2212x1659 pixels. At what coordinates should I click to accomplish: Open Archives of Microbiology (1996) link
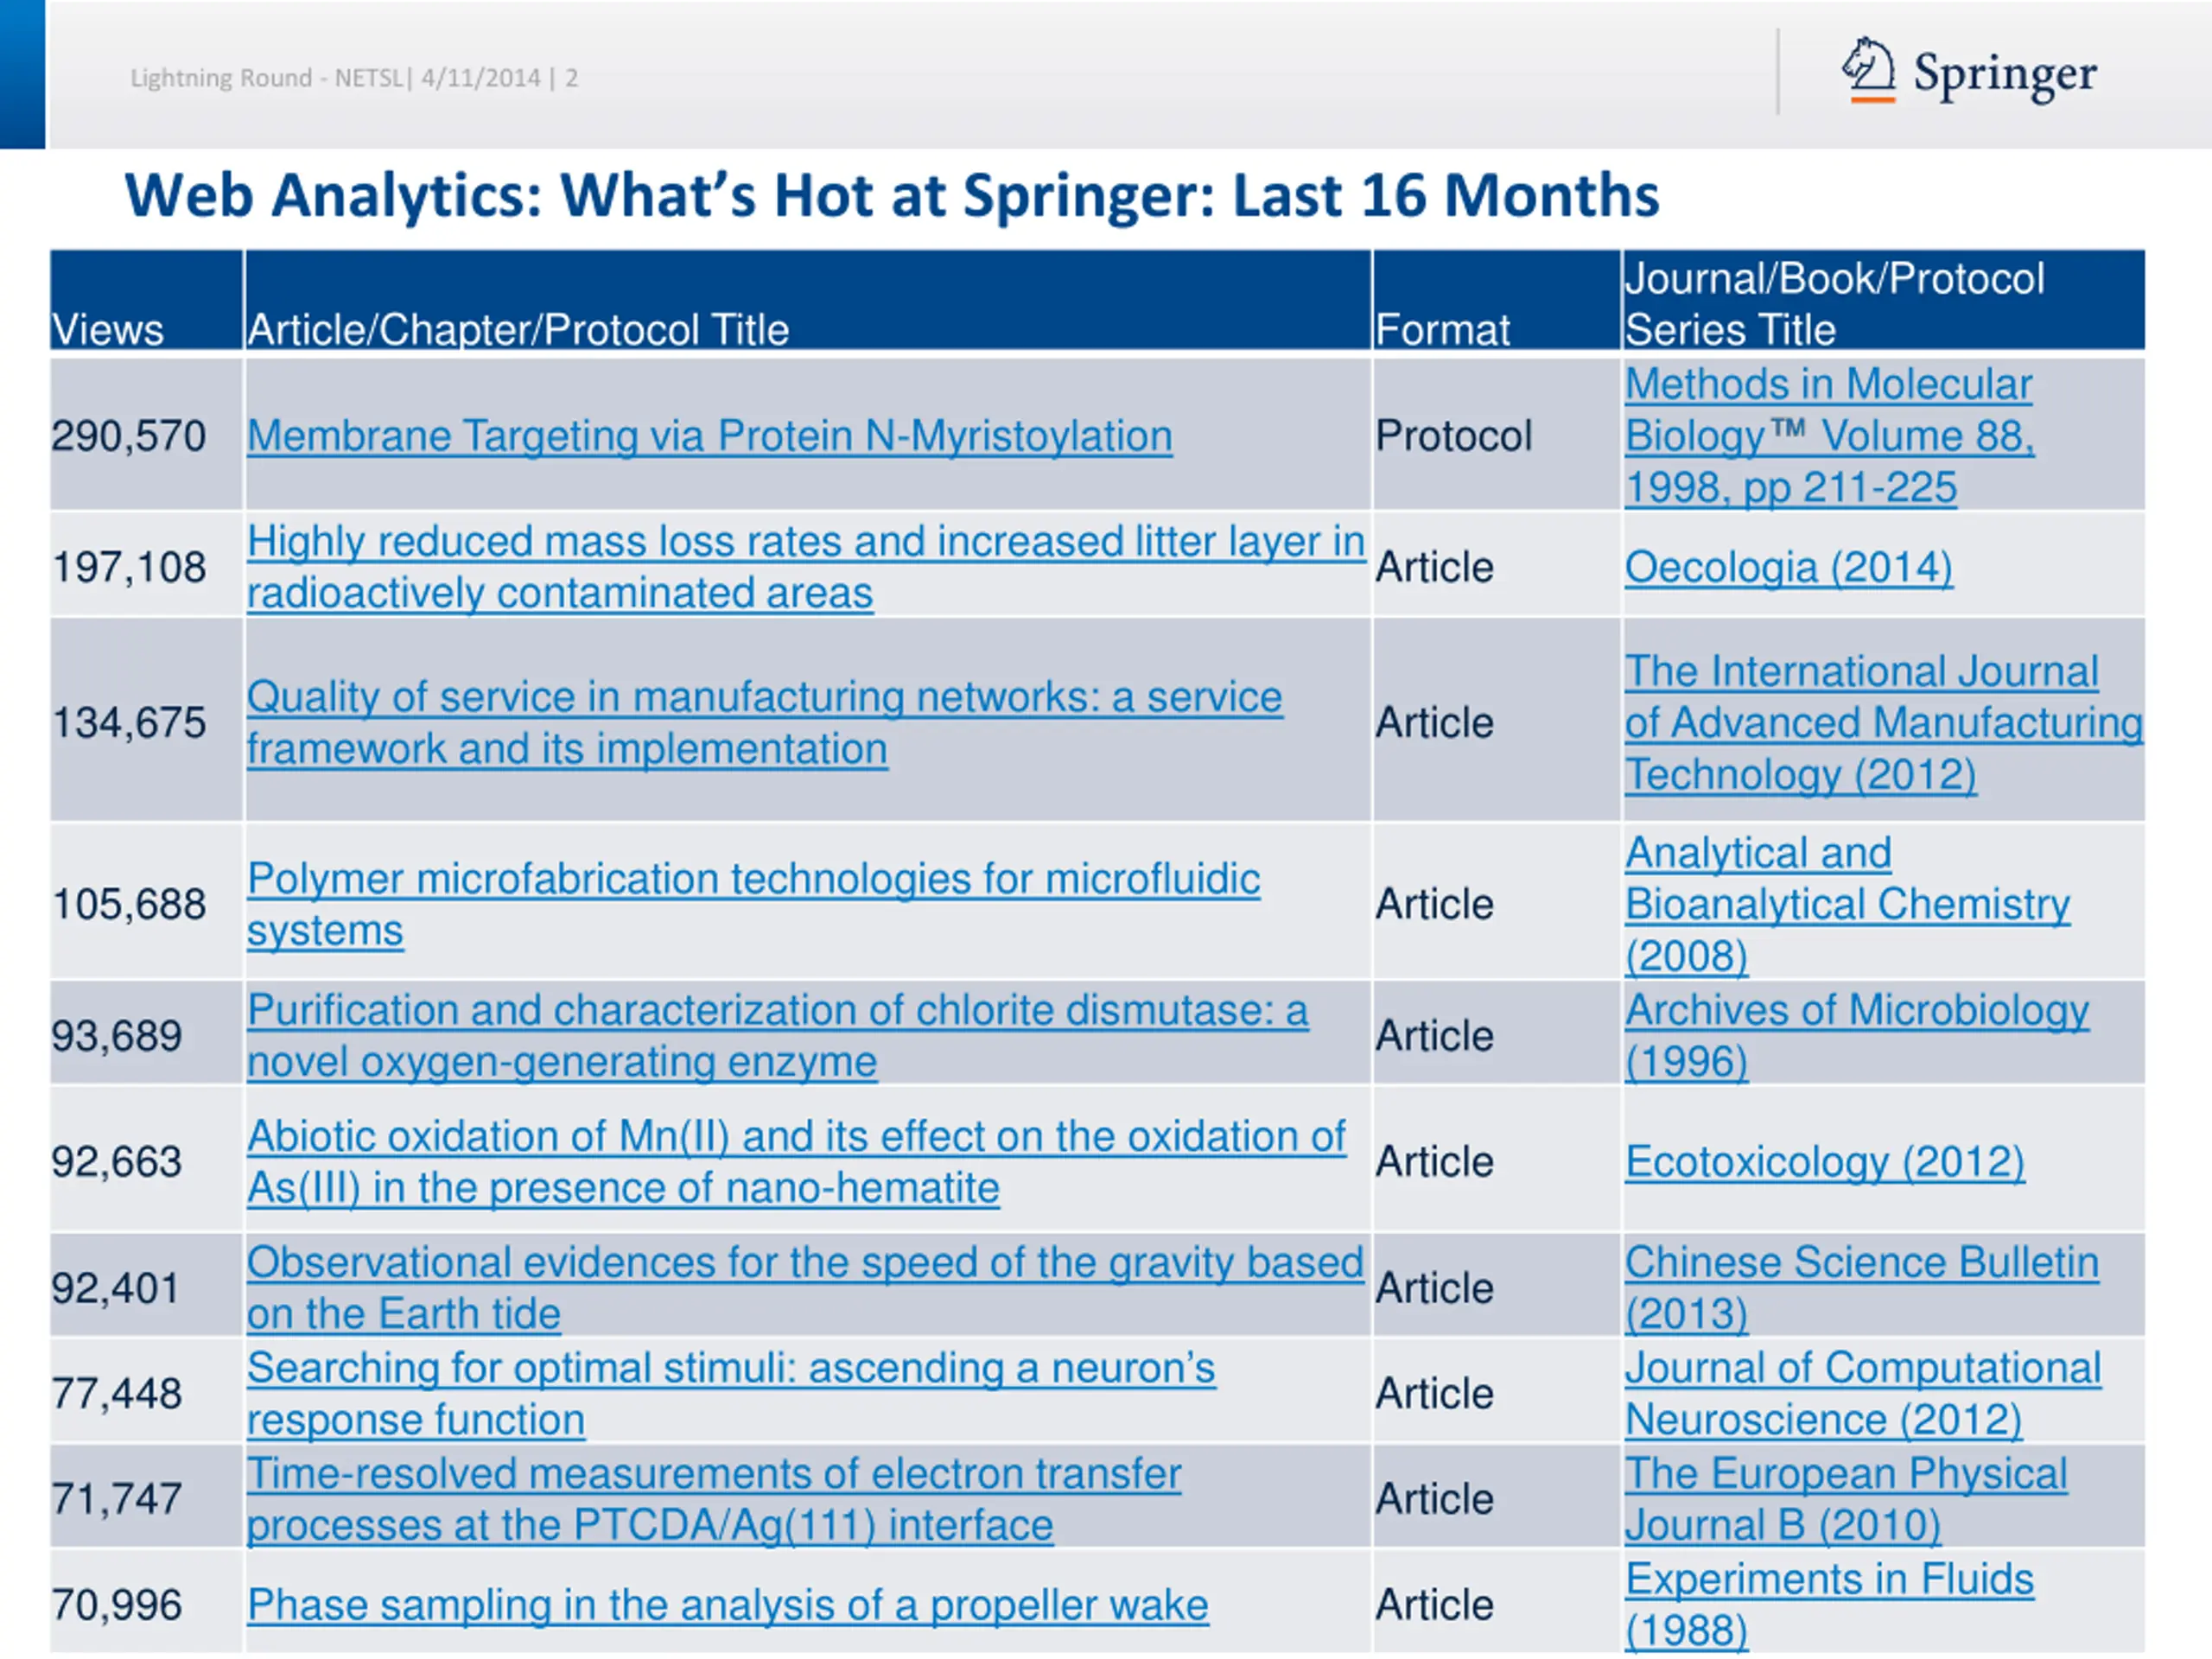pyautogui.click(x=1856, y=1011)
